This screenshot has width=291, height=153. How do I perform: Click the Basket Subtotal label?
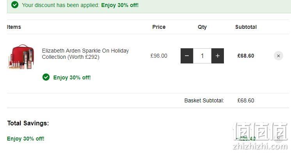(204, 100)
